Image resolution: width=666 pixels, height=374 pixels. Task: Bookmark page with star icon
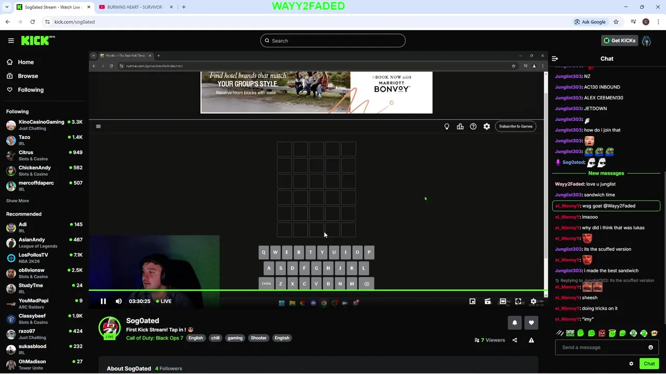coord(616,22)
